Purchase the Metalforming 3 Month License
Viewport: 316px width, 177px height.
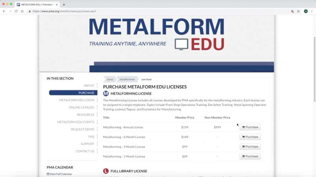click(x=250, y=147)
